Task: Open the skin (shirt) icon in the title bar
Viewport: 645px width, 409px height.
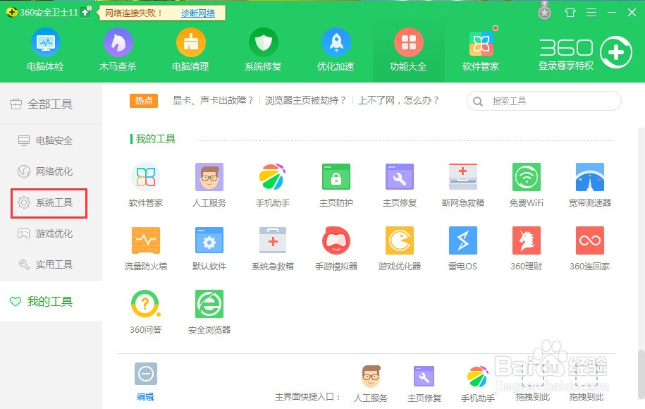Action: tap(570, 13)
